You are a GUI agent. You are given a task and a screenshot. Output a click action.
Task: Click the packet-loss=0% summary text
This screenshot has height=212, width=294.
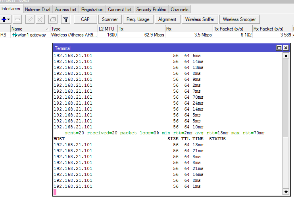pyautogui.click(x=139, y=133)
